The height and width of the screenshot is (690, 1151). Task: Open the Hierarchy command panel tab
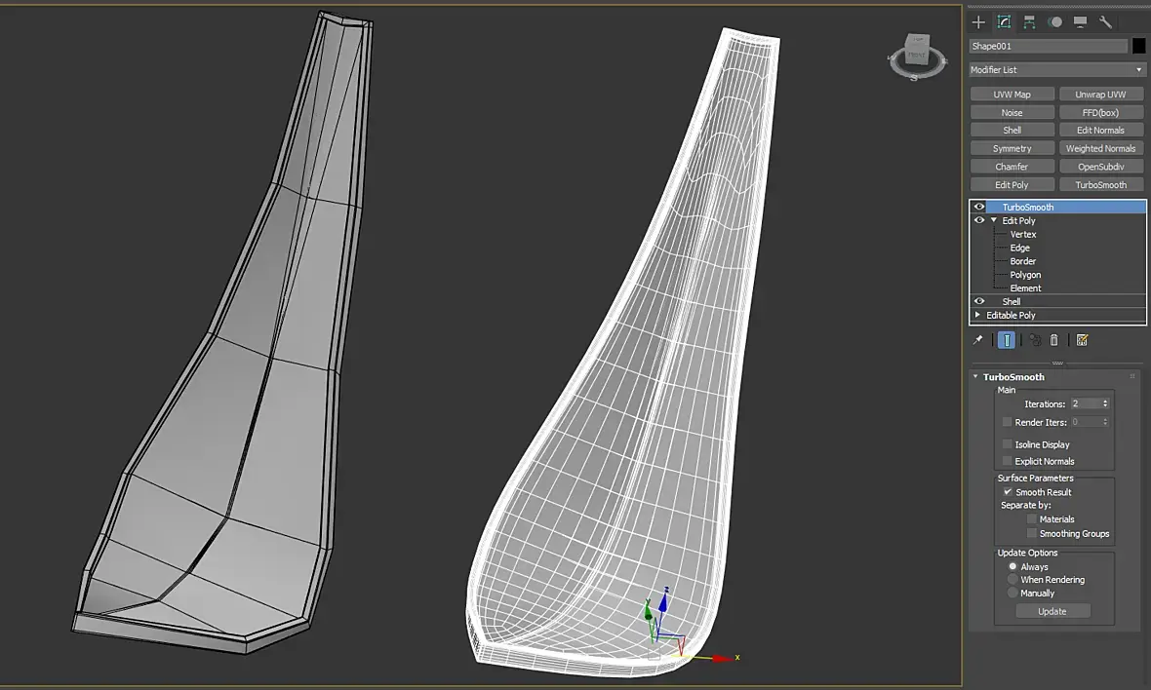[1029, 22]
